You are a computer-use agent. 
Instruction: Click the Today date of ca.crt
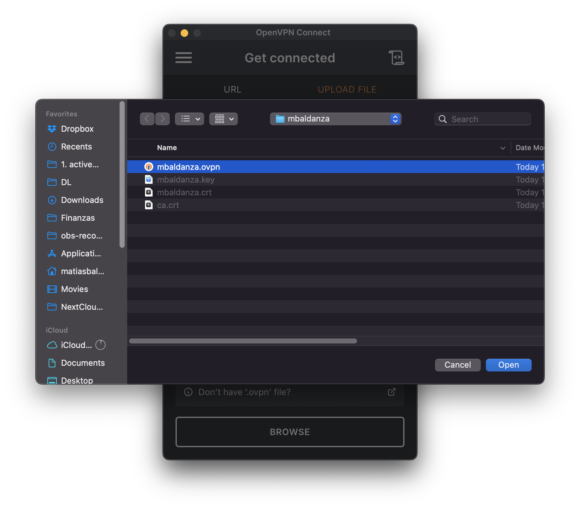tap(529, 205)
